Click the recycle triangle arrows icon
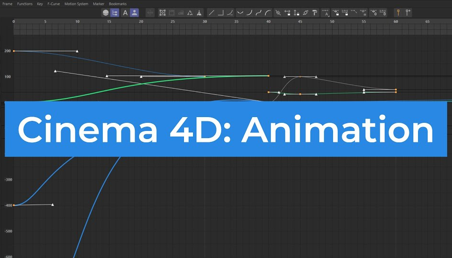Screen dimensions: 452x258 pyautogui.click(x=190, y=13)
